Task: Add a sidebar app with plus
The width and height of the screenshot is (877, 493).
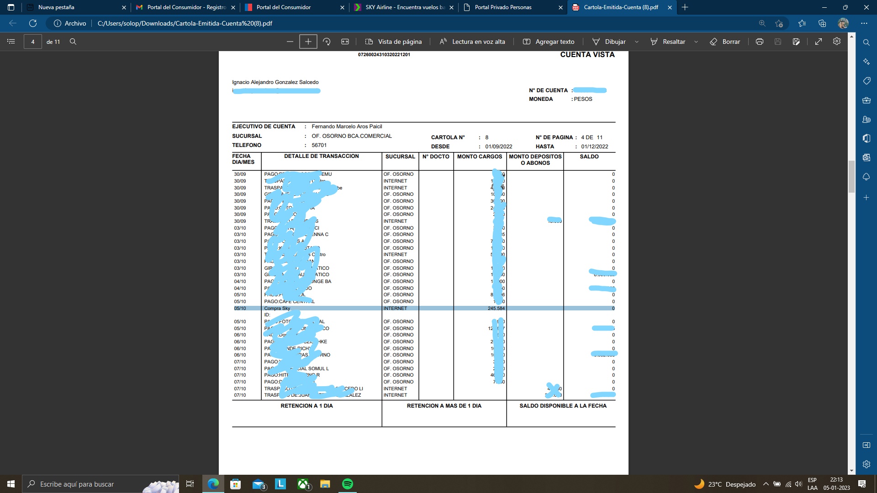Action: click(x=866, y=198)
